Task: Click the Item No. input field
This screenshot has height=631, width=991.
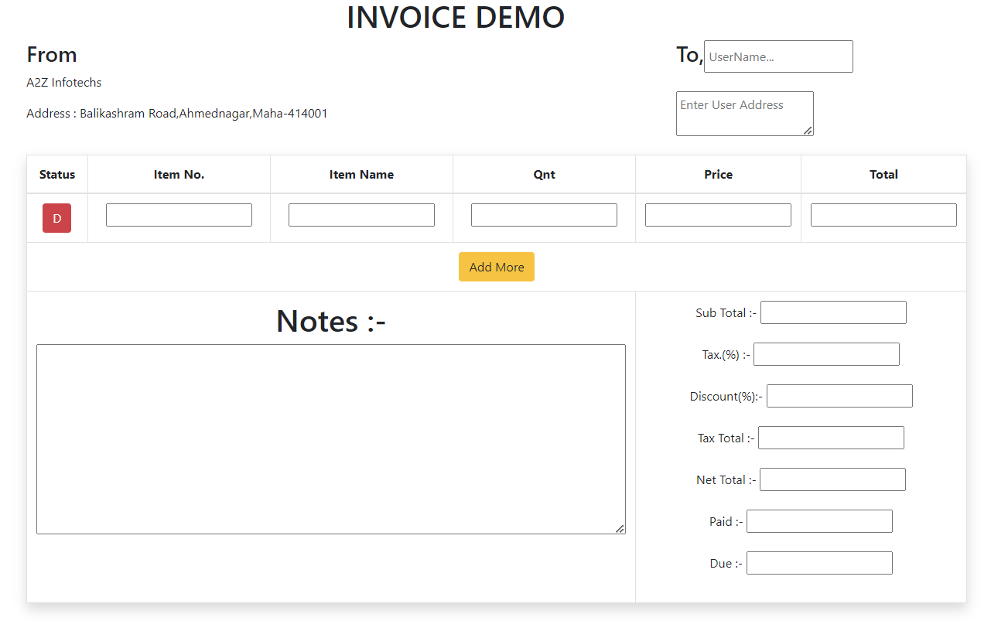Action: point(179,214)
